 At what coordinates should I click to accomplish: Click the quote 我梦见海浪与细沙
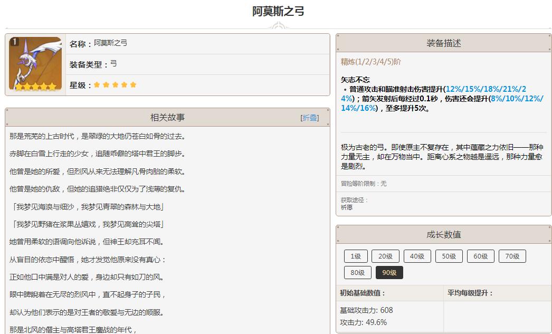click(88, 207)
